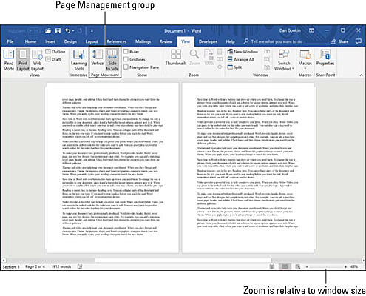Screen dimensions: 366x296
Task: Click the zoom out minus button
Action: click(x=307, y=266)
